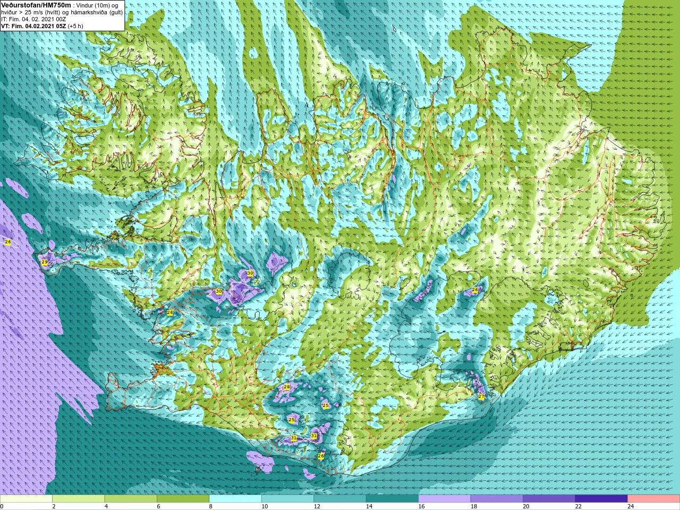Pick the turquoise 10–12 m/s legend swatch
680x510 pixels.
(x=288, y=499)
